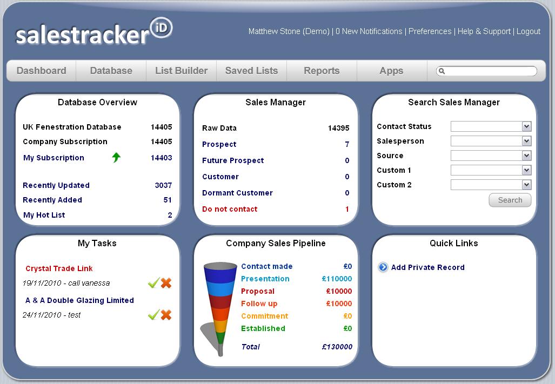Open the Preferences link

(430, 31)
